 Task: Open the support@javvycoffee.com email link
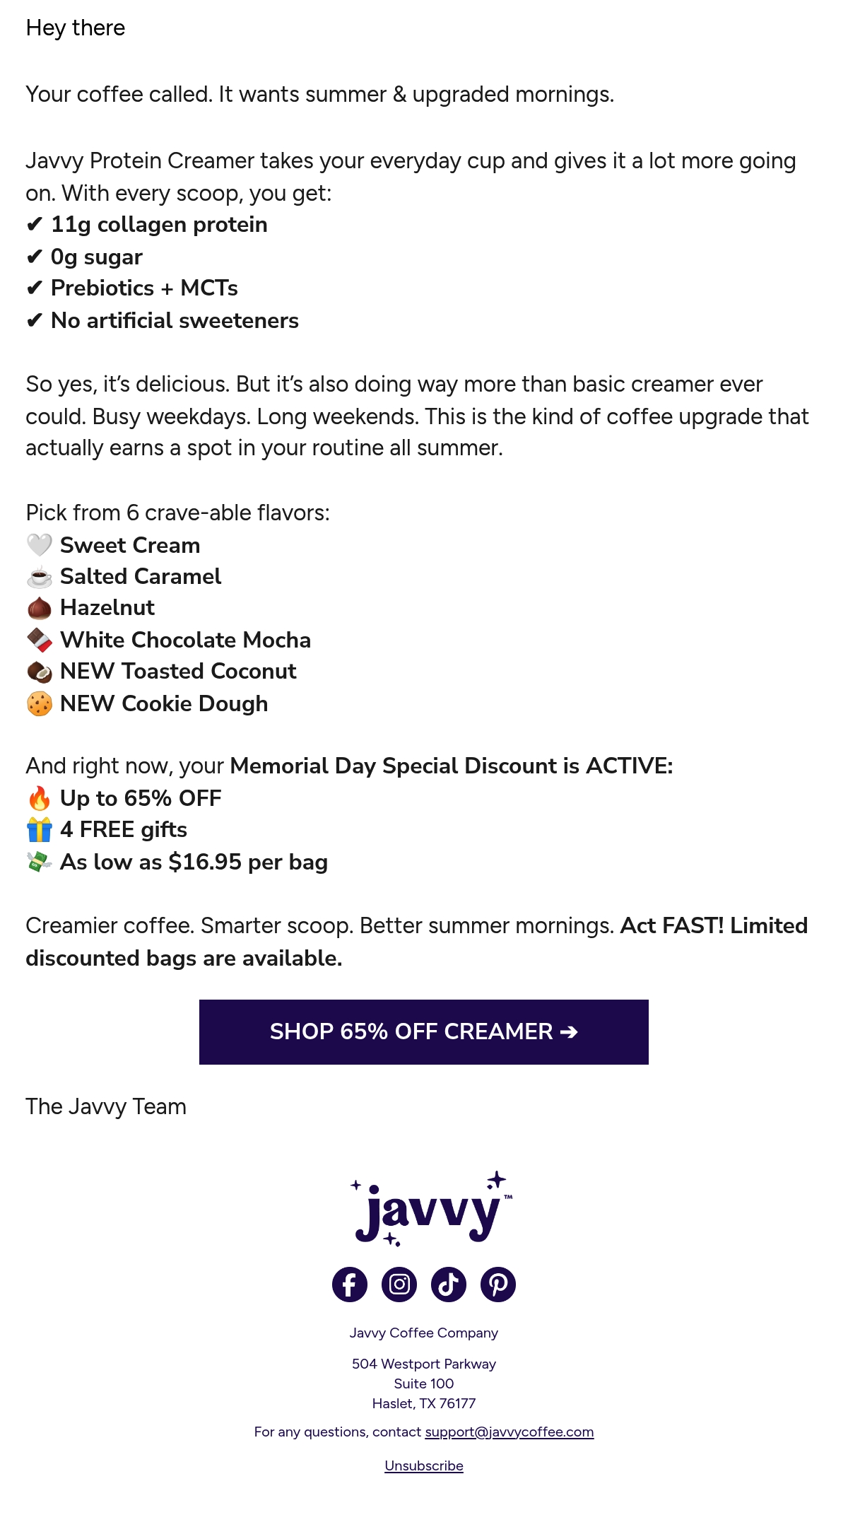(510, 1432)
